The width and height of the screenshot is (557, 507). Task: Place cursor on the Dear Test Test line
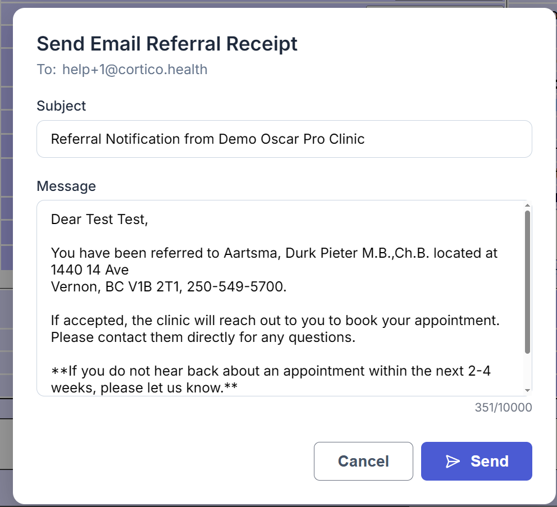click(99, 219)
